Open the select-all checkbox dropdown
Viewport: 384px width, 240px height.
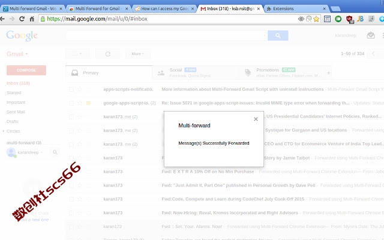[77, 54]
